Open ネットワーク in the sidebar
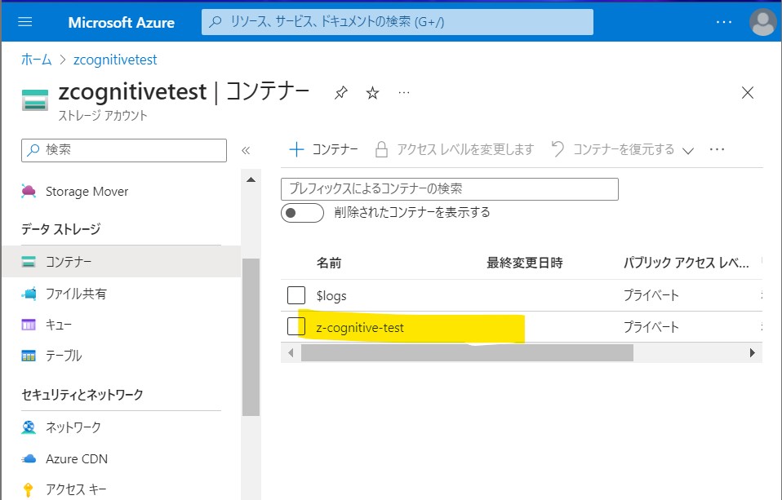Viewport: 782px width, 500px height. tap(73, 427)
